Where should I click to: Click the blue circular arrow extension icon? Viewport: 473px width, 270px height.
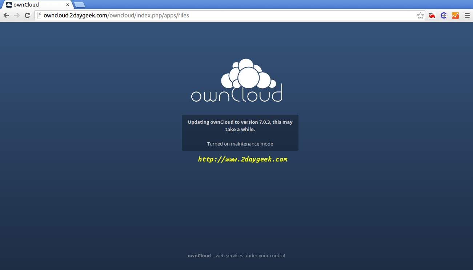(x=444, y=15)
